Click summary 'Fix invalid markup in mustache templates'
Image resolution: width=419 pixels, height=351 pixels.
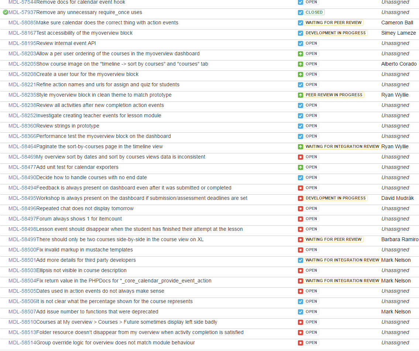(85, 250)
